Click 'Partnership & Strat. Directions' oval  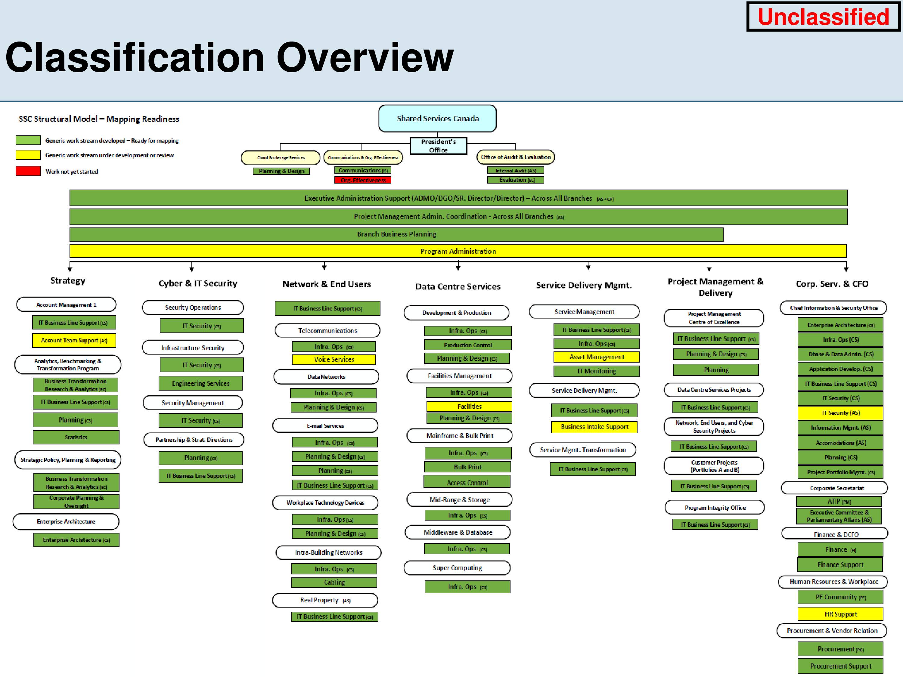pos(194,440)
